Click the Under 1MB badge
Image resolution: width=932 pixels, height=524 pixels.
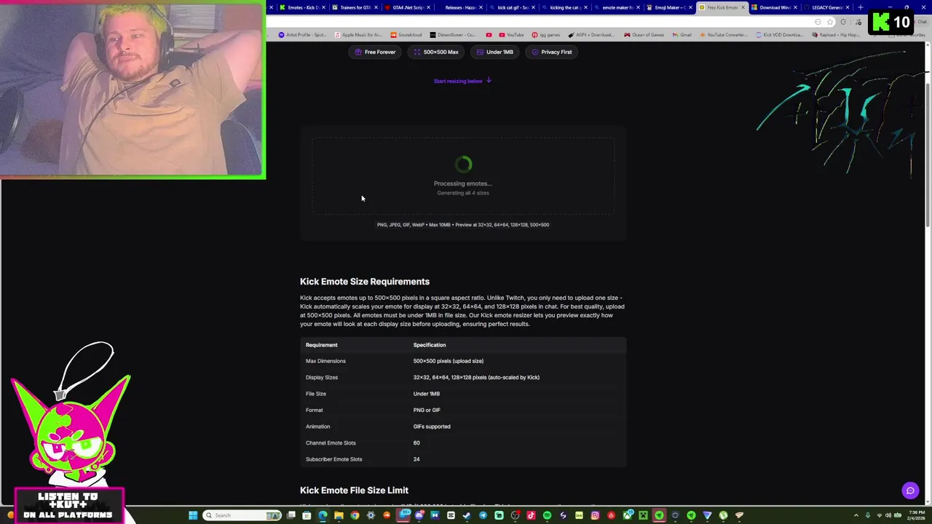click(x=494, y=52)
